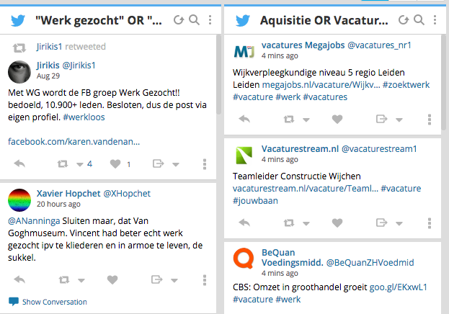Search within the Aquisitie OR Vacature stream

419,20
